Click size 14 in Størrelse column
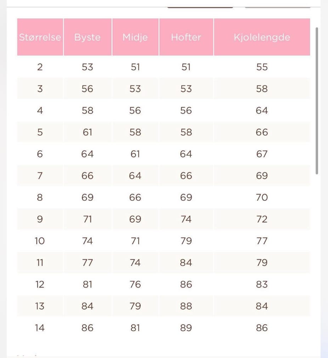The height and width of the screenshot is (358, 328). coord(40,328)
